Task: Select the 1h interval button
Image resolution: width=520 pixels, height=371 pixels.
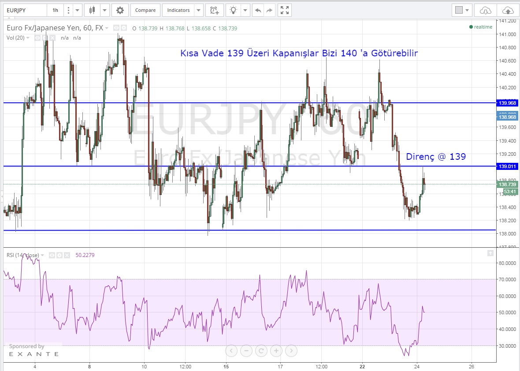Action: [x=55, y=10]
